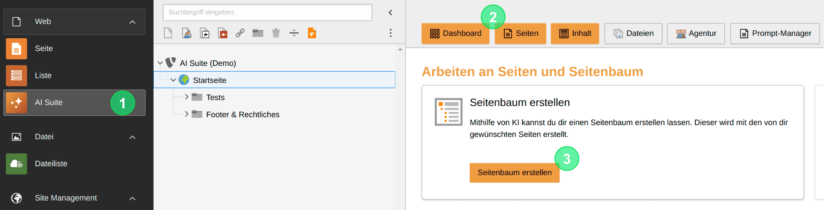Click the Seitenbaum erstellen button
This screenshot has height=210, width=824.
click(515, 173)
